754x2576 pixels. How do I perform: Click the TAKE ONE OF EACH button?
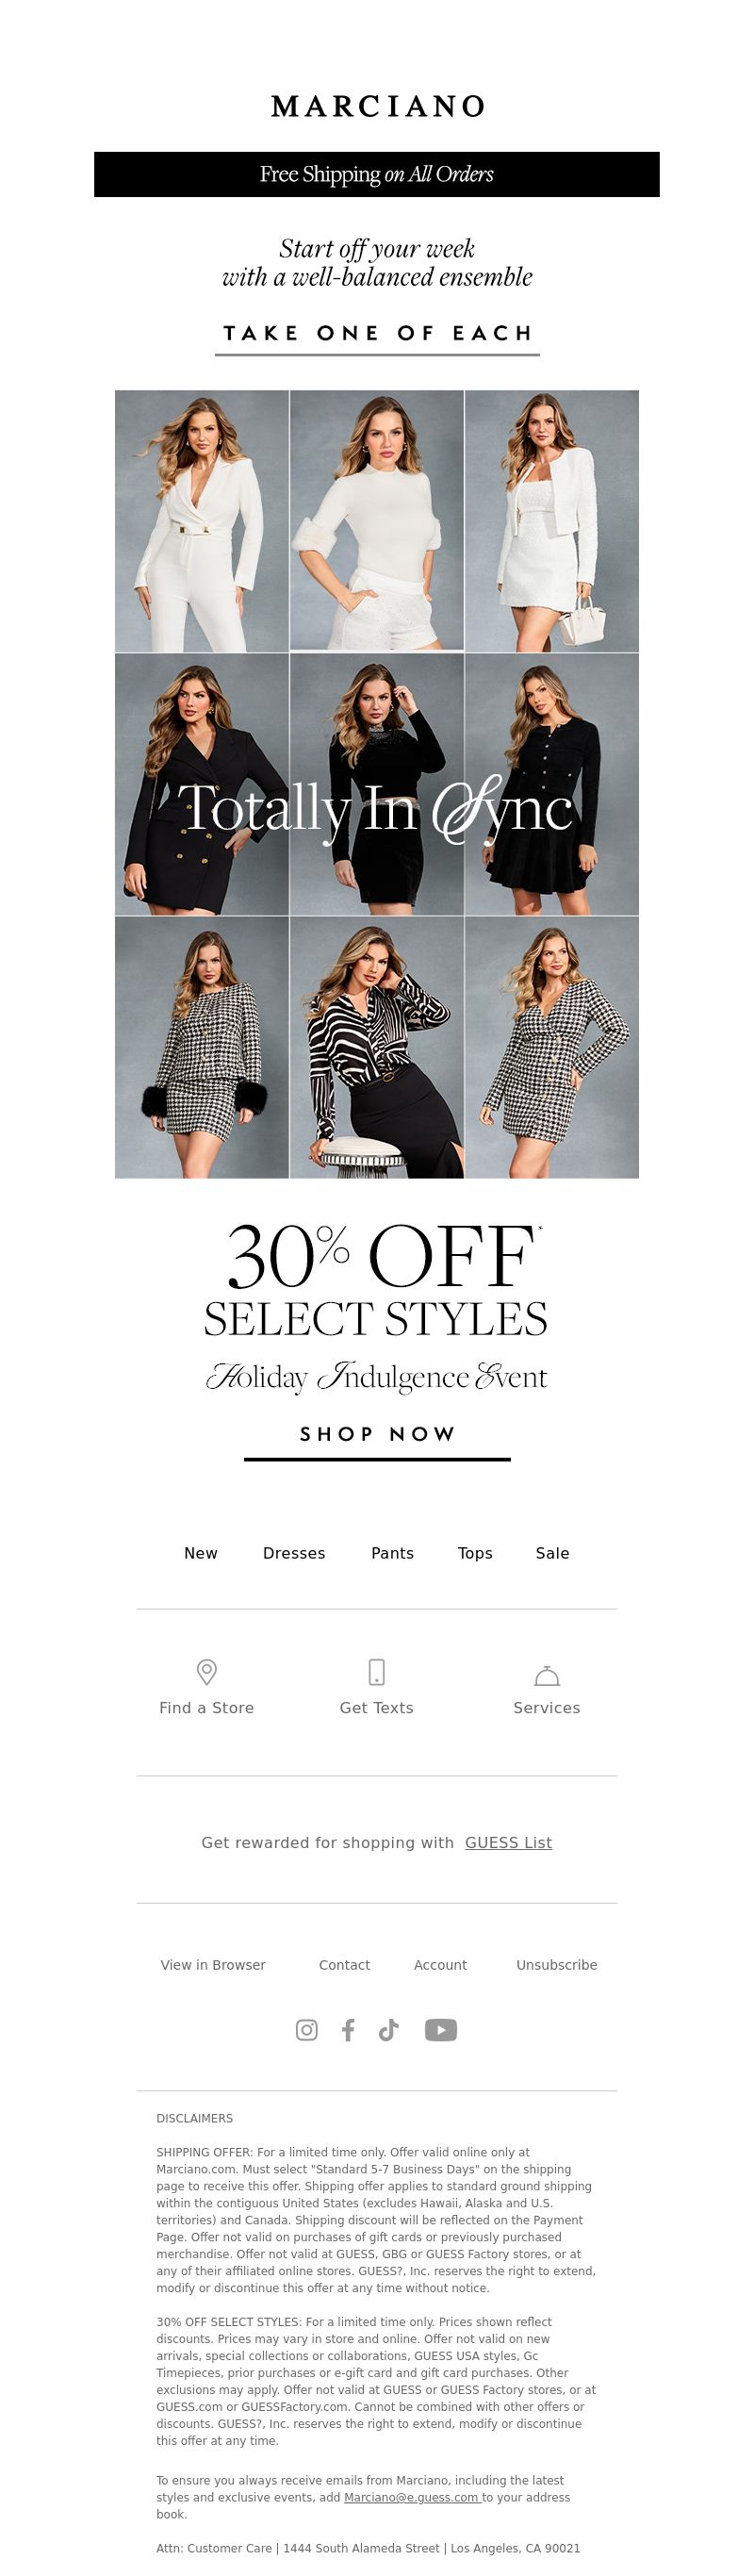377,334
